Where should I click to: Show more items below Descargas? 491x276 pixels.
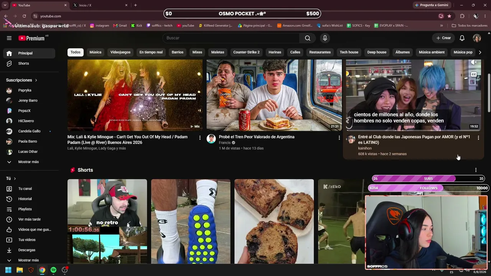click(x=28, y=260)
